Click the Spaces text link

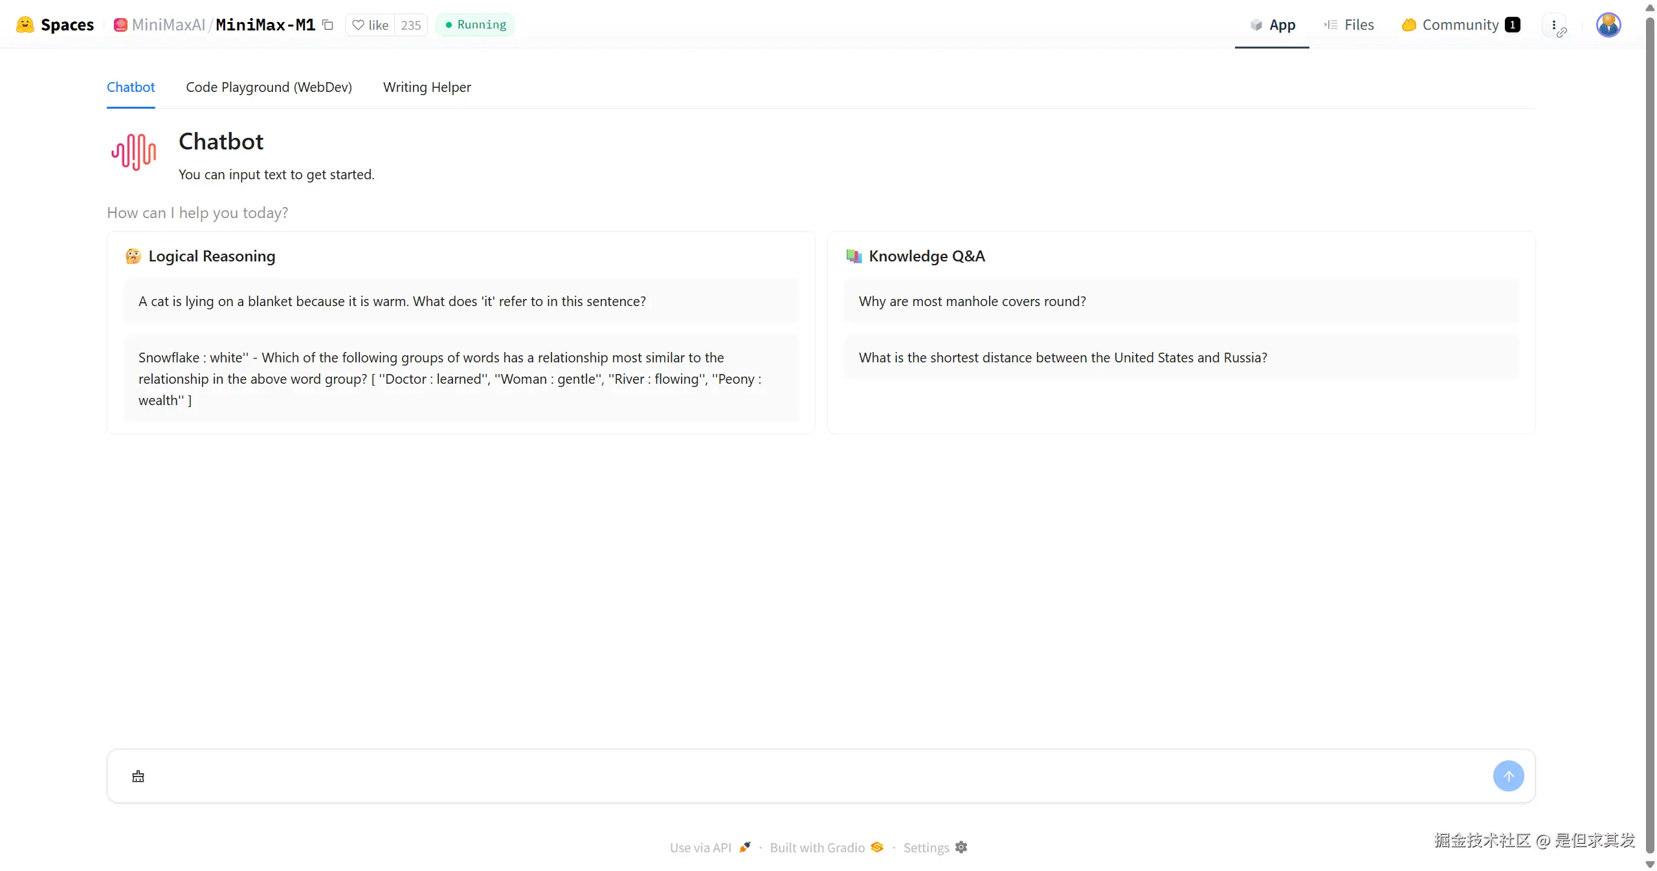67,25
